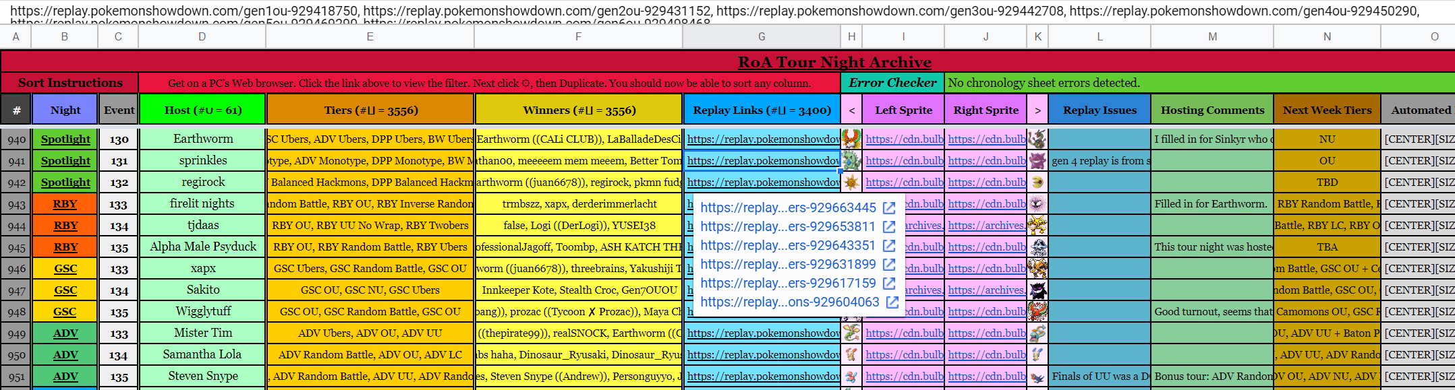Open external link icon for replay 929653811
1455x390 pixels.
click(889, 227)
